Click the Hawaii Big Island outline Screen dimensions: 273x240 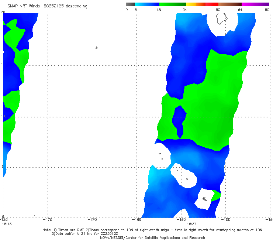click(x=222, y=18)
